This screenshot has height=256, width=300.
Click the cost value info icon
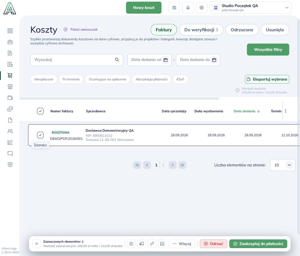(238, 90)
